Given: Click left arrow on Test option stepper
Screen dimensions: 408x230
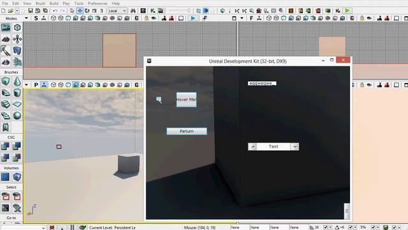Looking at the screenshot, I should (x=252, y=146).
